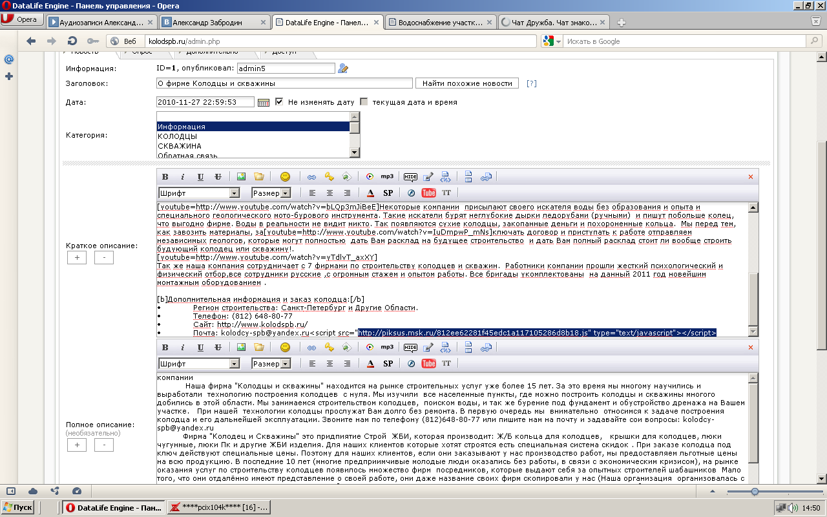827x517 pixels.
Task: Shrink short description with - button
Action: [104, 258]
